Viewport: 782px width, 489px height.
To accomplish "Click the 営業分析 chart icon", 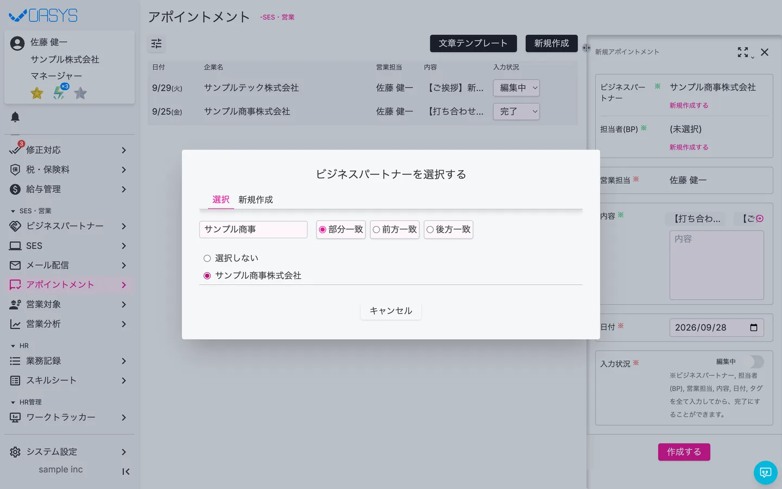I will [15, 324].
